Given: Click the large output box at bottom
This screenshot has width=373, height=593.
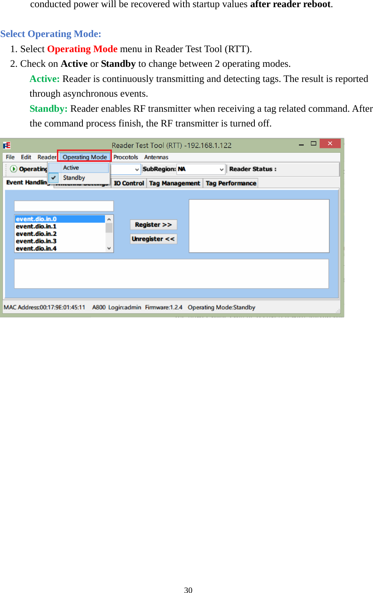Looking at the screenshot, I should [172, 274].
